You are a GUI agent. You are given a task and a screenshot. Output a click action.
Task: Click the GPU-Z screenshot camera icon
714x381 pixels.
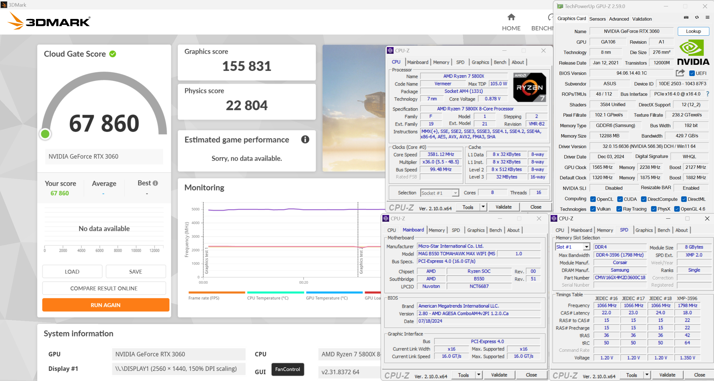[x=686, y=18]
